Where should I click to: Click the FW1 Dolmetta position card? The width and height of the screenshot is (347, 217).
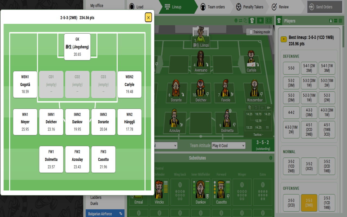point(51,159)
